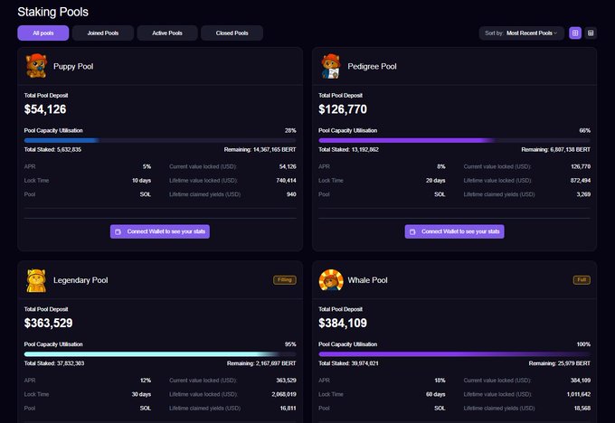615x423 pixels.
Task: Click the Whale Pool capacity progress bar
Action: pos(454,354)
